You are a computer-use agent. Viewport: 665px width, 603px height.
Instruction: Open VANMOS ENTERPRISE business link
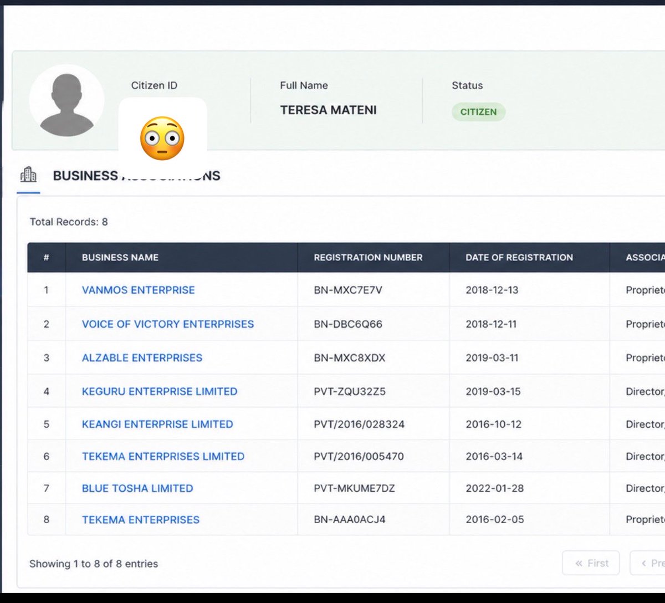click(x=138, y=290)
